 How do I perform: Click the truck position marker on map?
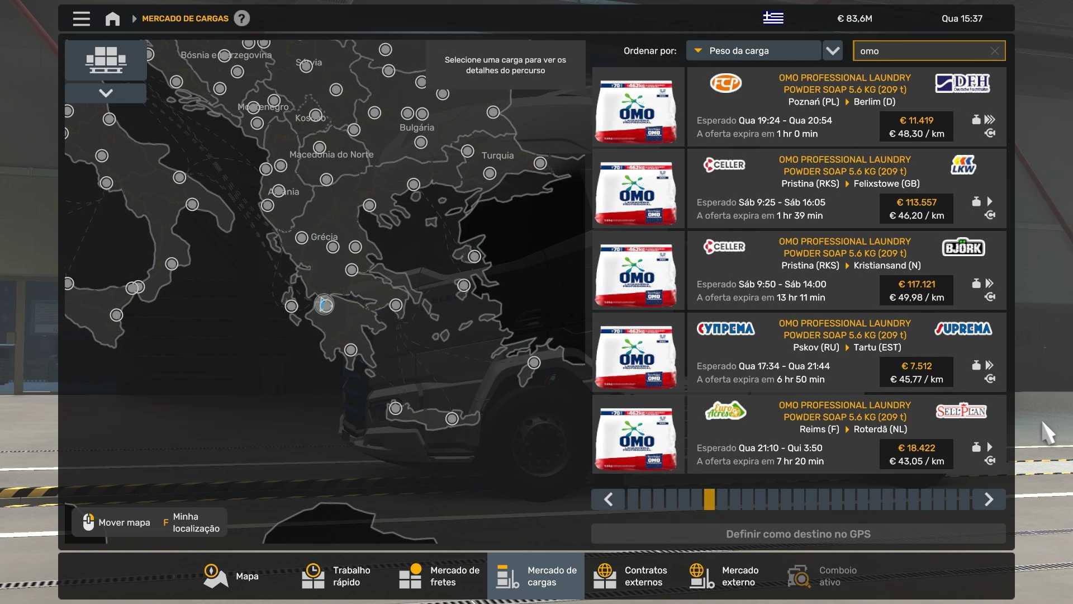point(324,305)
